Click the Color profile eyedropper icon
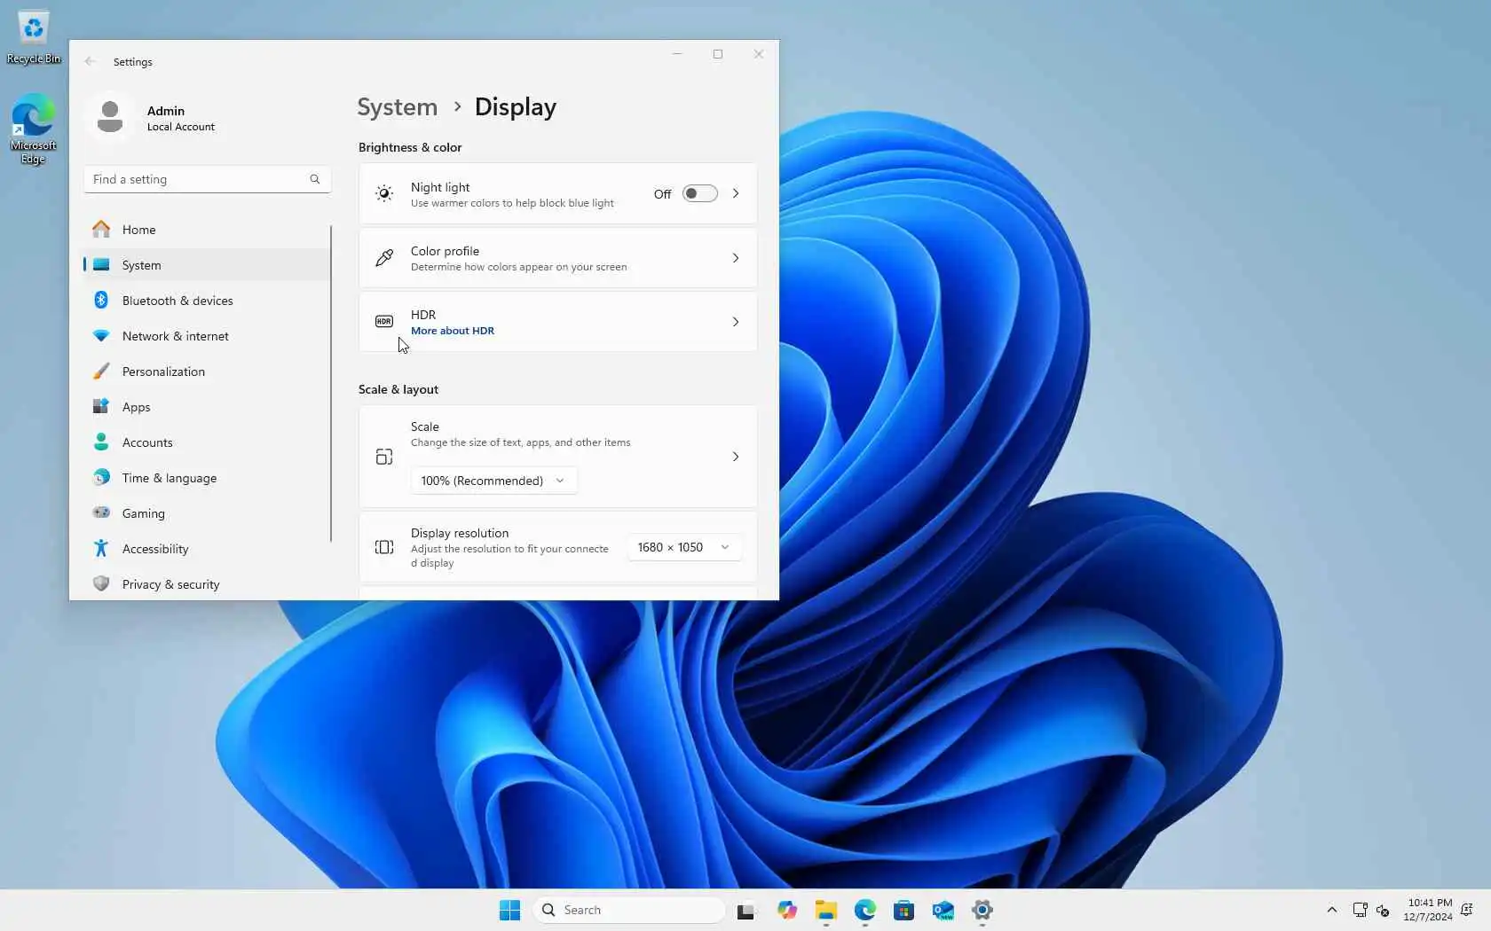This screenshot has width=1491, height=931. click(384, 257)
